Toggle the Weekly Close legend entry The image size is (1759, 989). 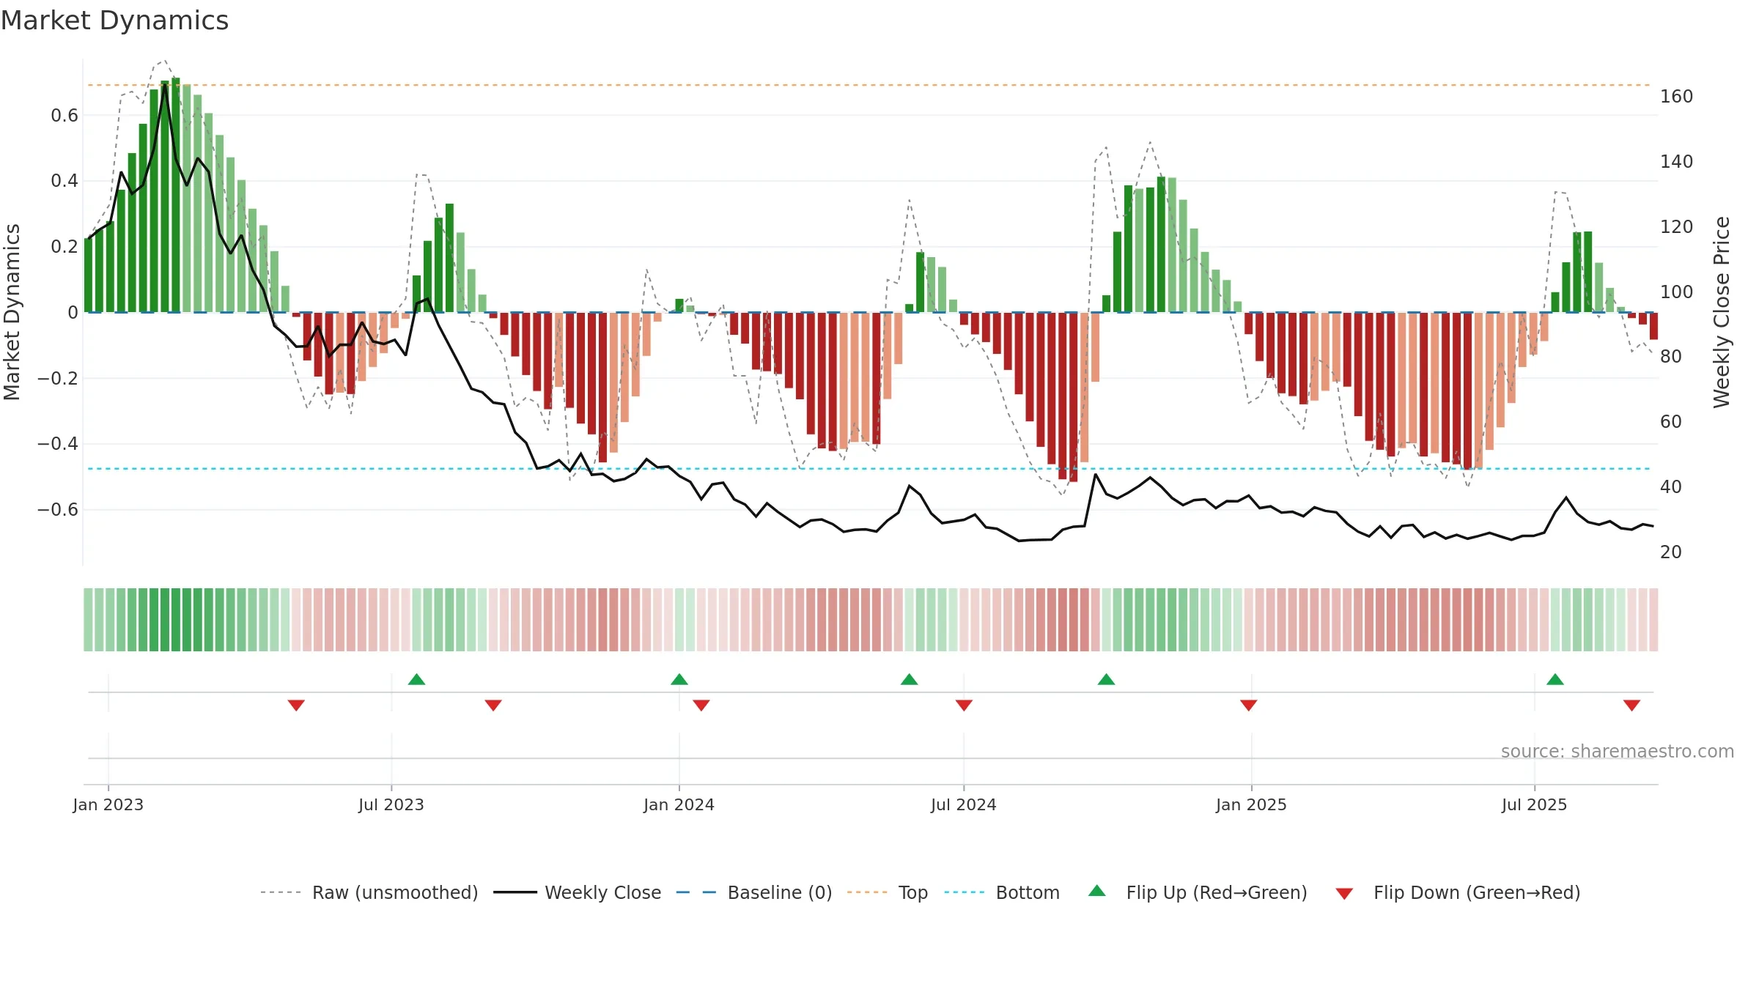tap(577, 892)
